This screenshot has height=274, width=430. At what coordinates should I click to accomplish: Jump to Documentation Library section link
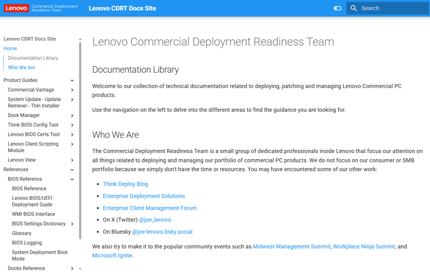click(x=33, y=58)
